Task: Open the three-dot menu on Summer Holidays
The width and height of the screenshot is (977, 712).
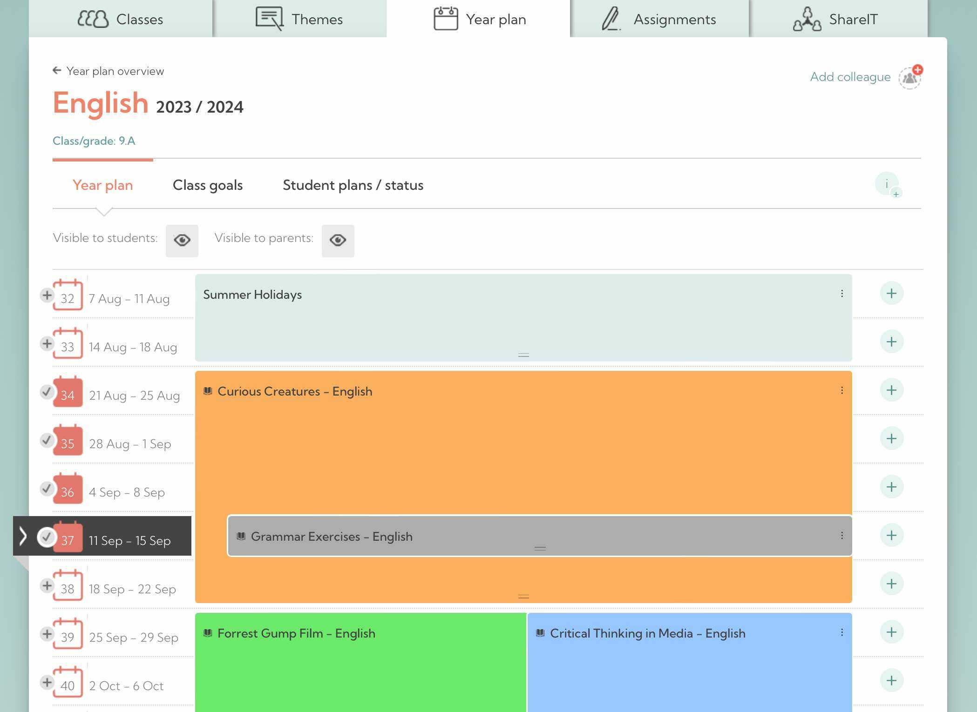Action: tap(842, 293)
